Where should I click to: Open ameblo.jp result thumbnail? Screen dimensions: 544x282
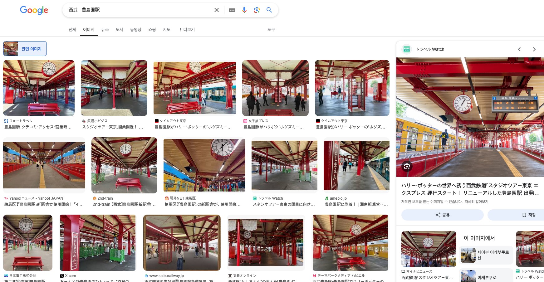click(356, 165)
